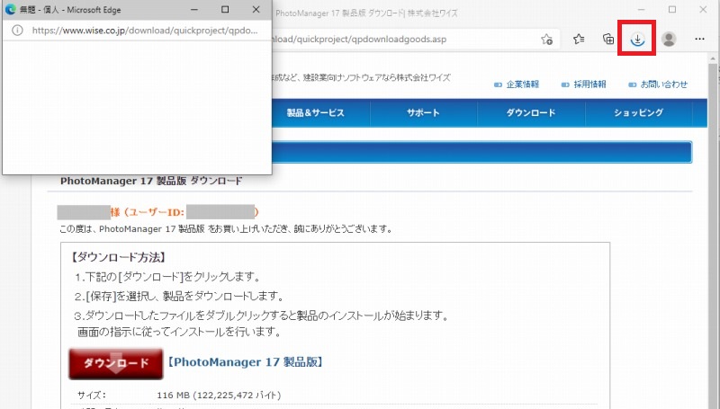Screen dimensions: 720x409
Task: Click the この度は thank-you message line
Action: point(226,229)
